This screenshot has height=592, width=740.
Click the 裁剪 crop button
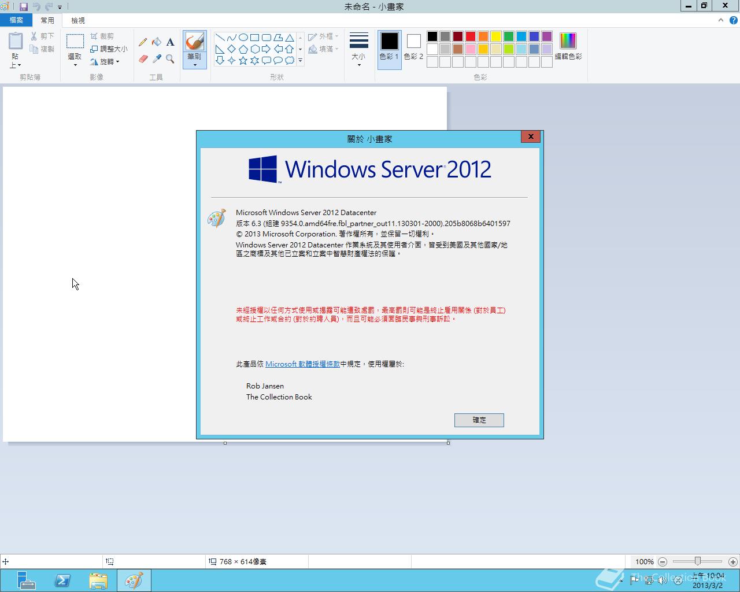pos(102,36)
